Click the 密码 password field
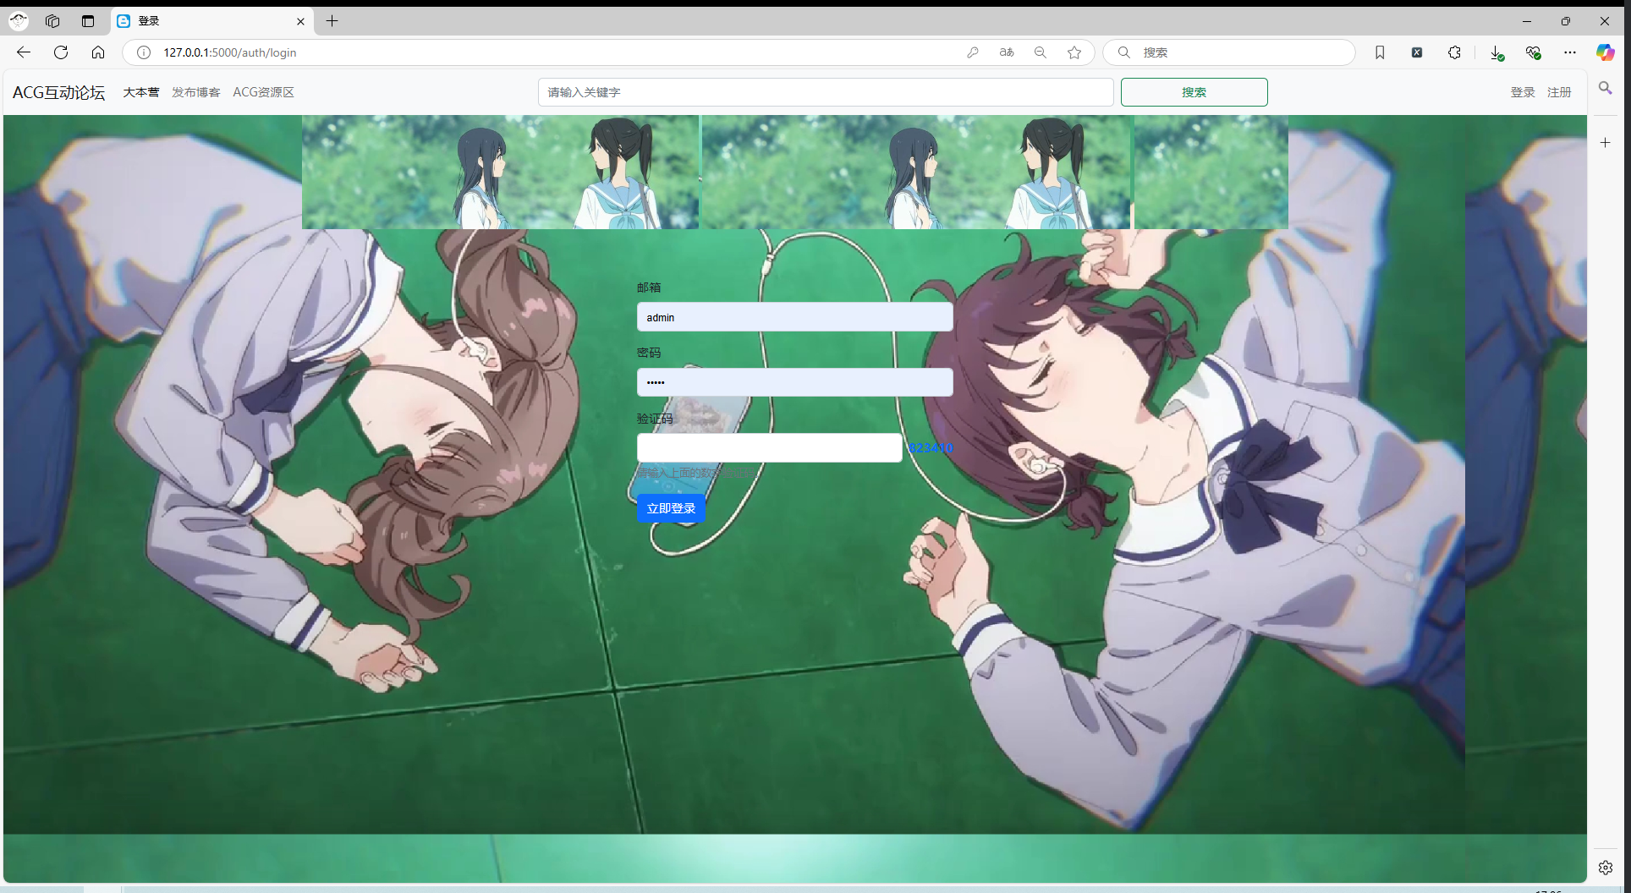This screenshot has height=893, width=1631. [794, 382]
